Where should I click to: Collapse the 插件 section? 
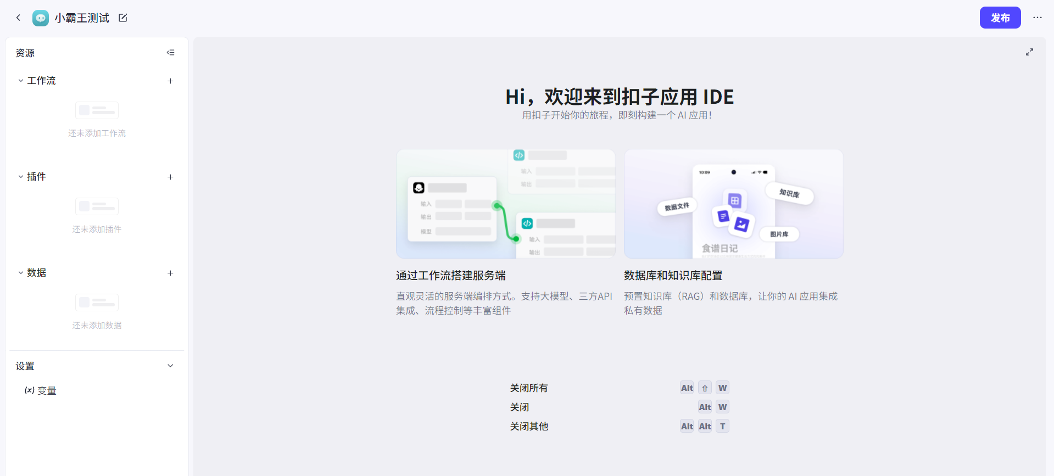[x=21, y=177]
